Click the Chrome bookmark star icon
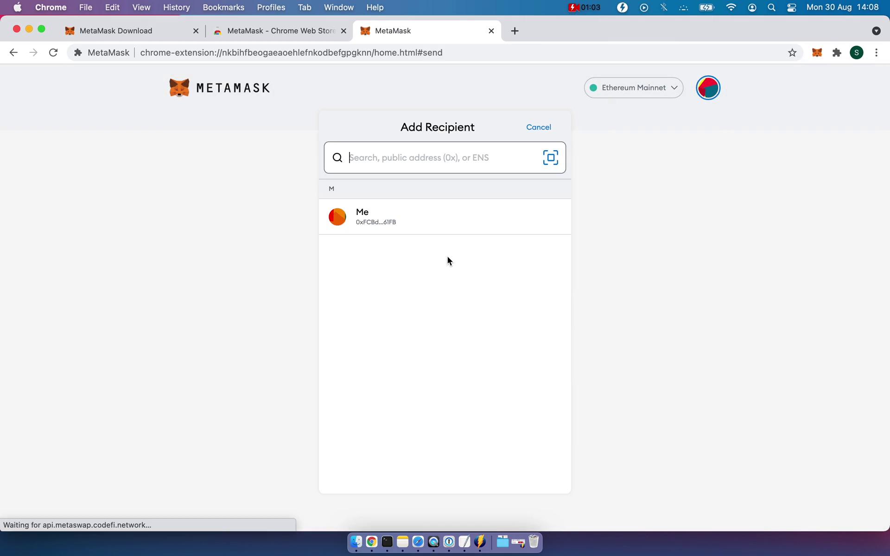This screenshot has height=556, width=890. pyautogui.click(x=792, y=52)
